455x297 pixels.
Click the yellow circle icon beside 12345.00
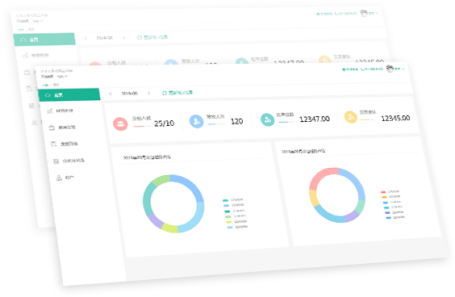[x=351, y=117]
